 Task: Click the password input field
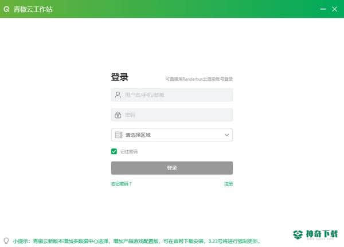(x=172, y=115)
